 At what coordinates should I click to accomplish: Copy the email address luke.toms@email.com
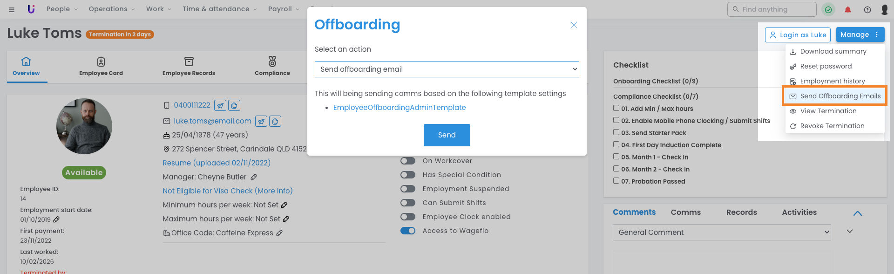click(275, 121)
